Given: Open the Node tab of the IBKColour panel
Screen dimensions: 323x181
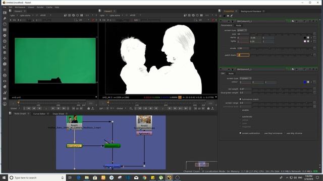Looking at the screenshot, I should pyautogui.click(x=238, y=26).
